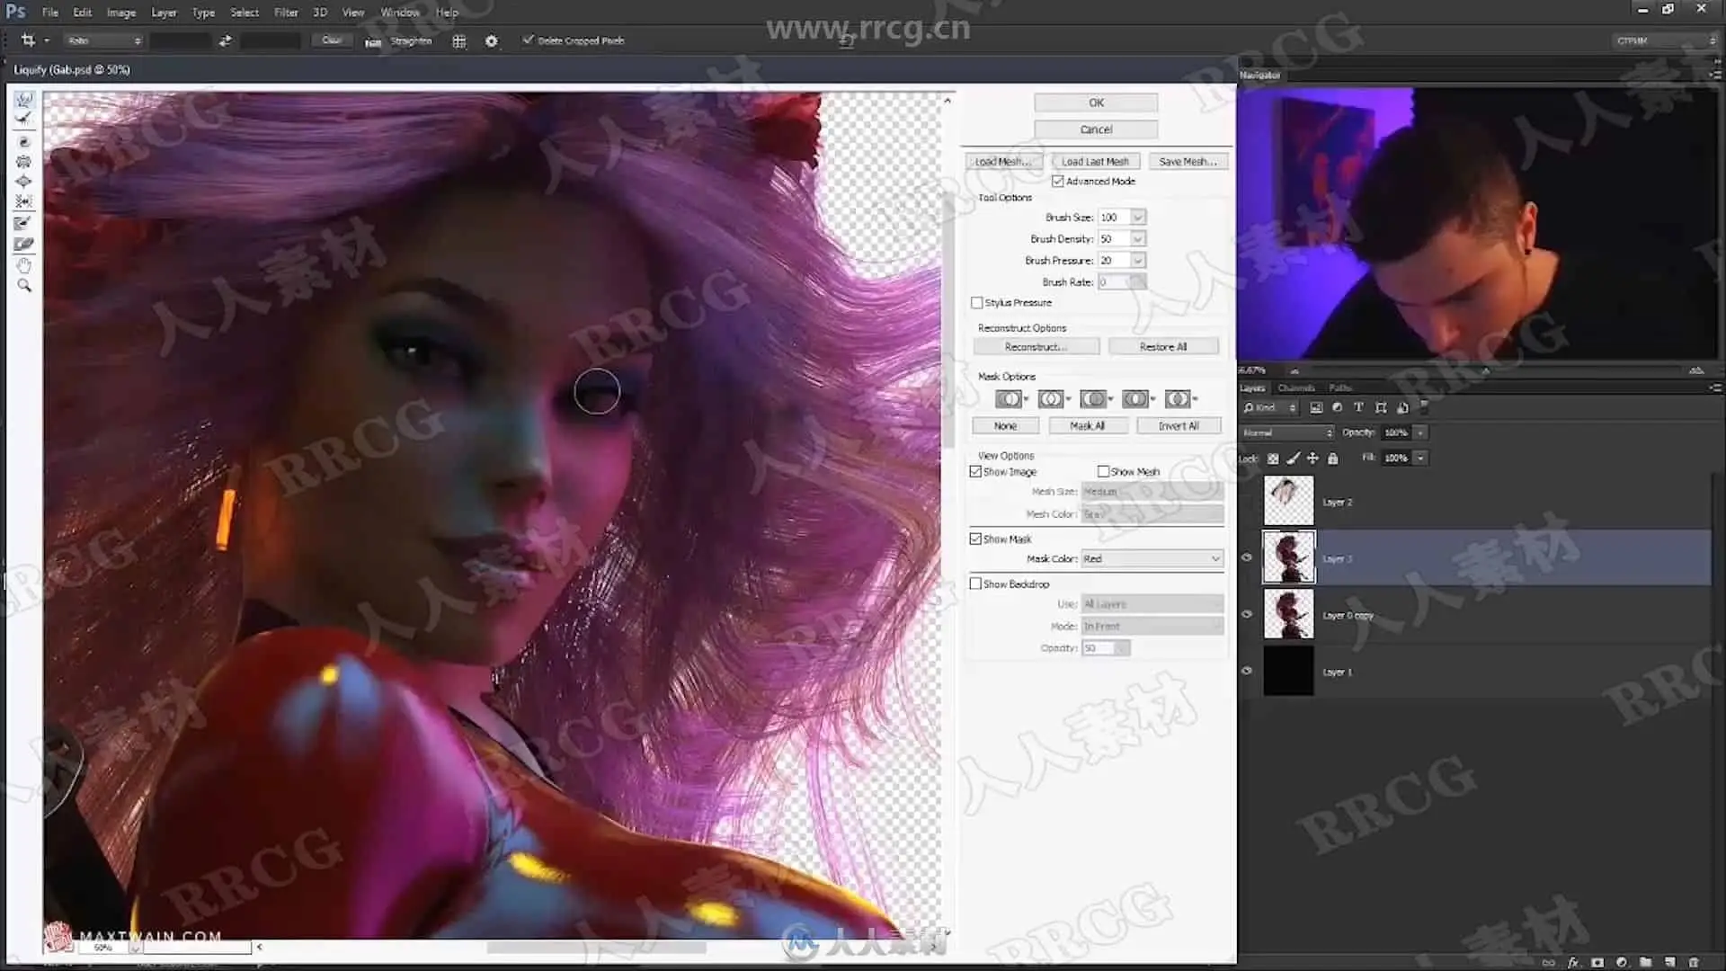Open the Mask Color dropdown
Image resolution: width=1726 pixels, height=971 pixels.
pyautogui.click(x=1152, y=558)
